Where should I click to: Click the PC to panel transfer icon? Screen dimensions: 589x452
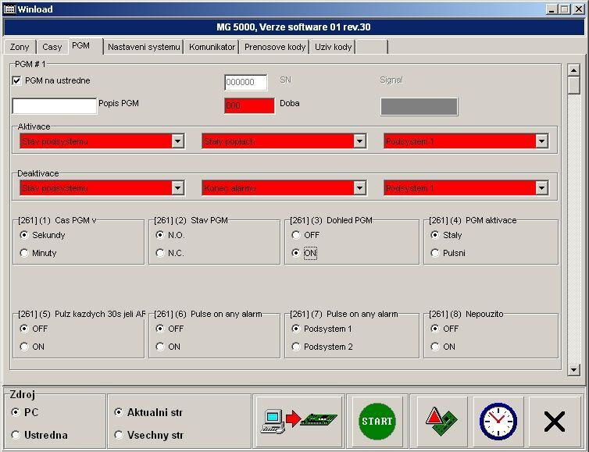298,422
